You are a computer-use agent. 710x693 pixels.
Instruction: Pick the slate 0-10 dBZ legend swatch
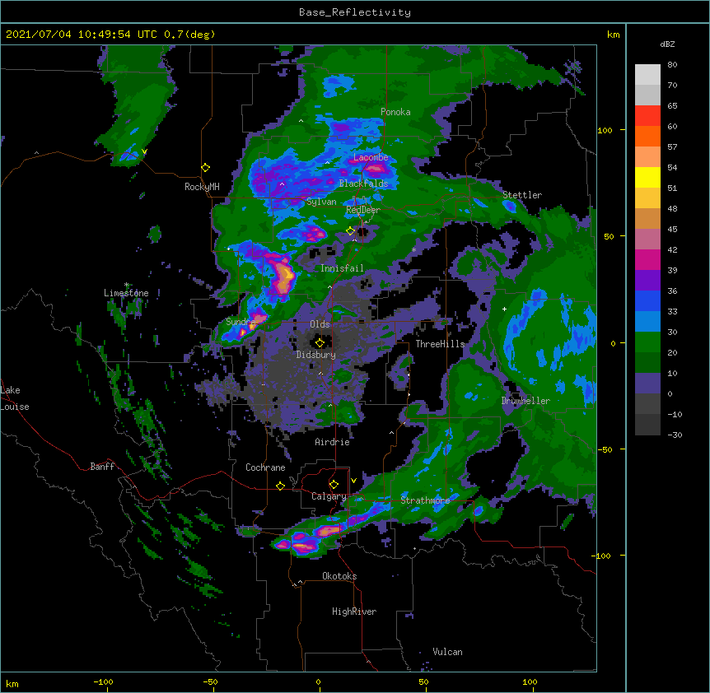(647, 384)
